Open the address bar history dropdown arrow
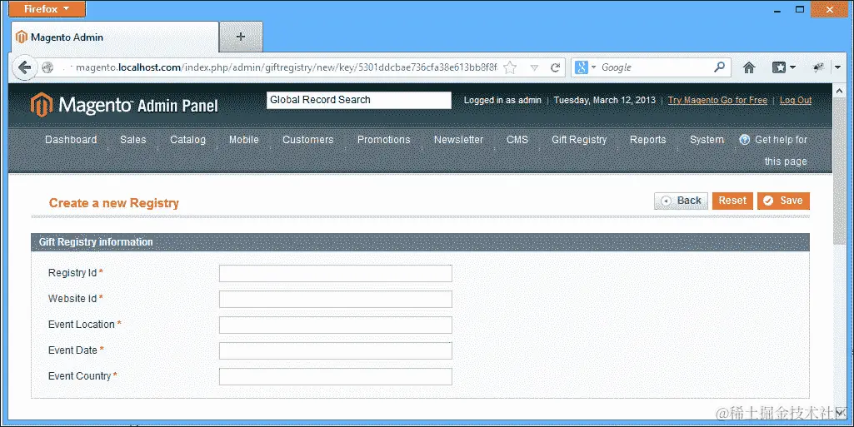 point(534,68)
